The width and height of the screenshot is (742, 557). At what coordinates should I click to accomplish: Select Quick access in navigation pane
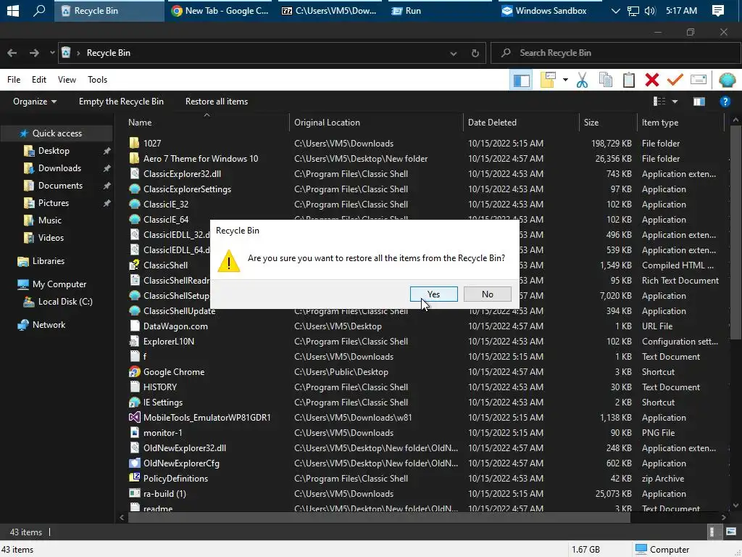tap(57, 133)
